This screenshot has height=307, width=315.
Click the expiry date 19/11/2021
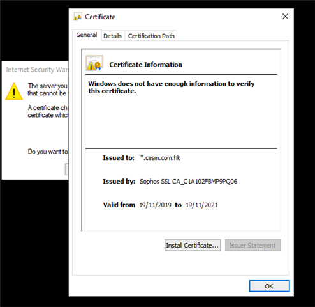pyautogui.click(x=201, y=205)
